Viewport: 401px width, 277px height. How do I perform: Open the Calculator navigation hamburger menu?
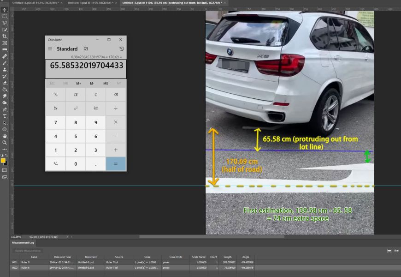click(50, 49)
